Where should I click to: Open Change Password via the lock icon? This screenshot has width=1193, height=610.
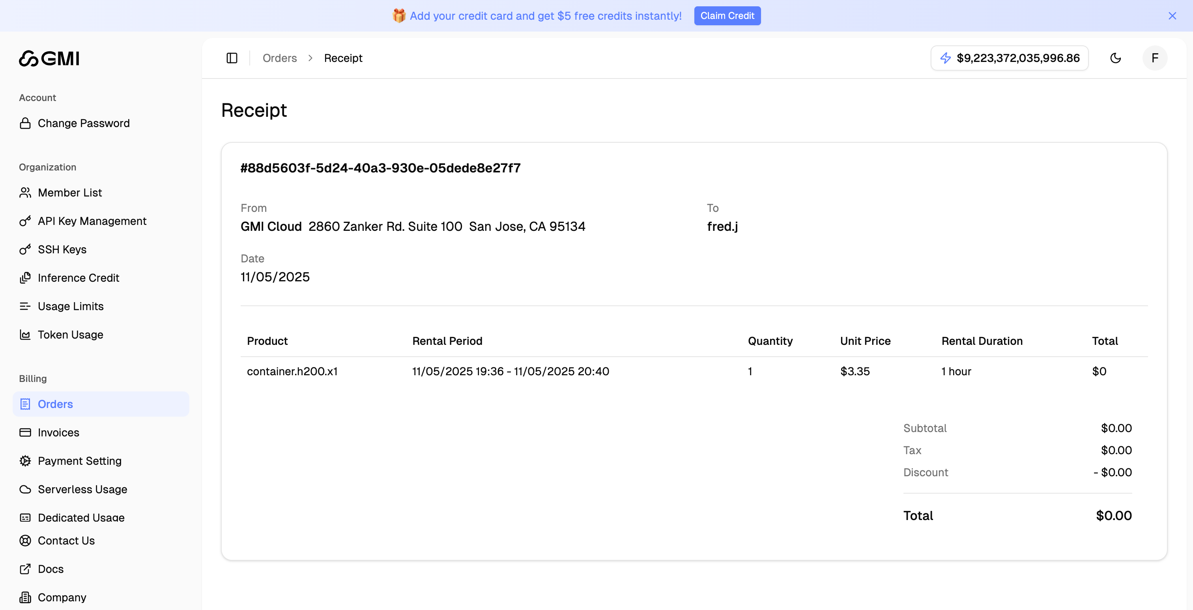click(26, 123)
